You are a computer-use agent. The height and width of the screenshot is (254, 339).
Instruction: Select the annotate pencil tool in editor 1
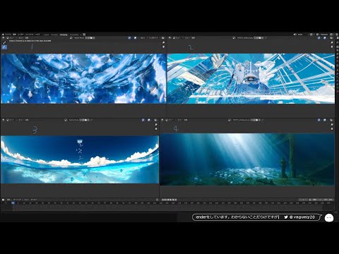click(4, 43)
